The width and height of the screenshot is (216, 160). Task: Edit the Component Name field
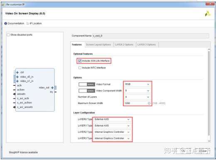click(151, 36)
